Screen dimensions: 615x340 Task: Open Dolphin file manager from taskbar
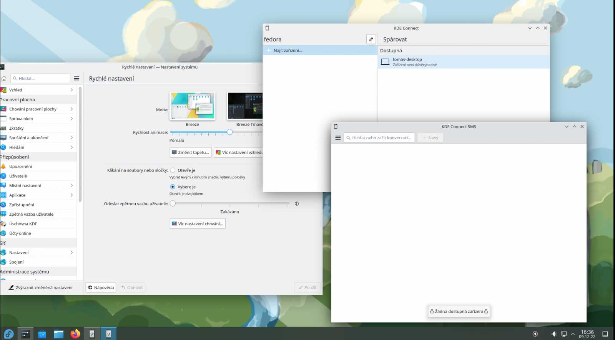[59, 334]
